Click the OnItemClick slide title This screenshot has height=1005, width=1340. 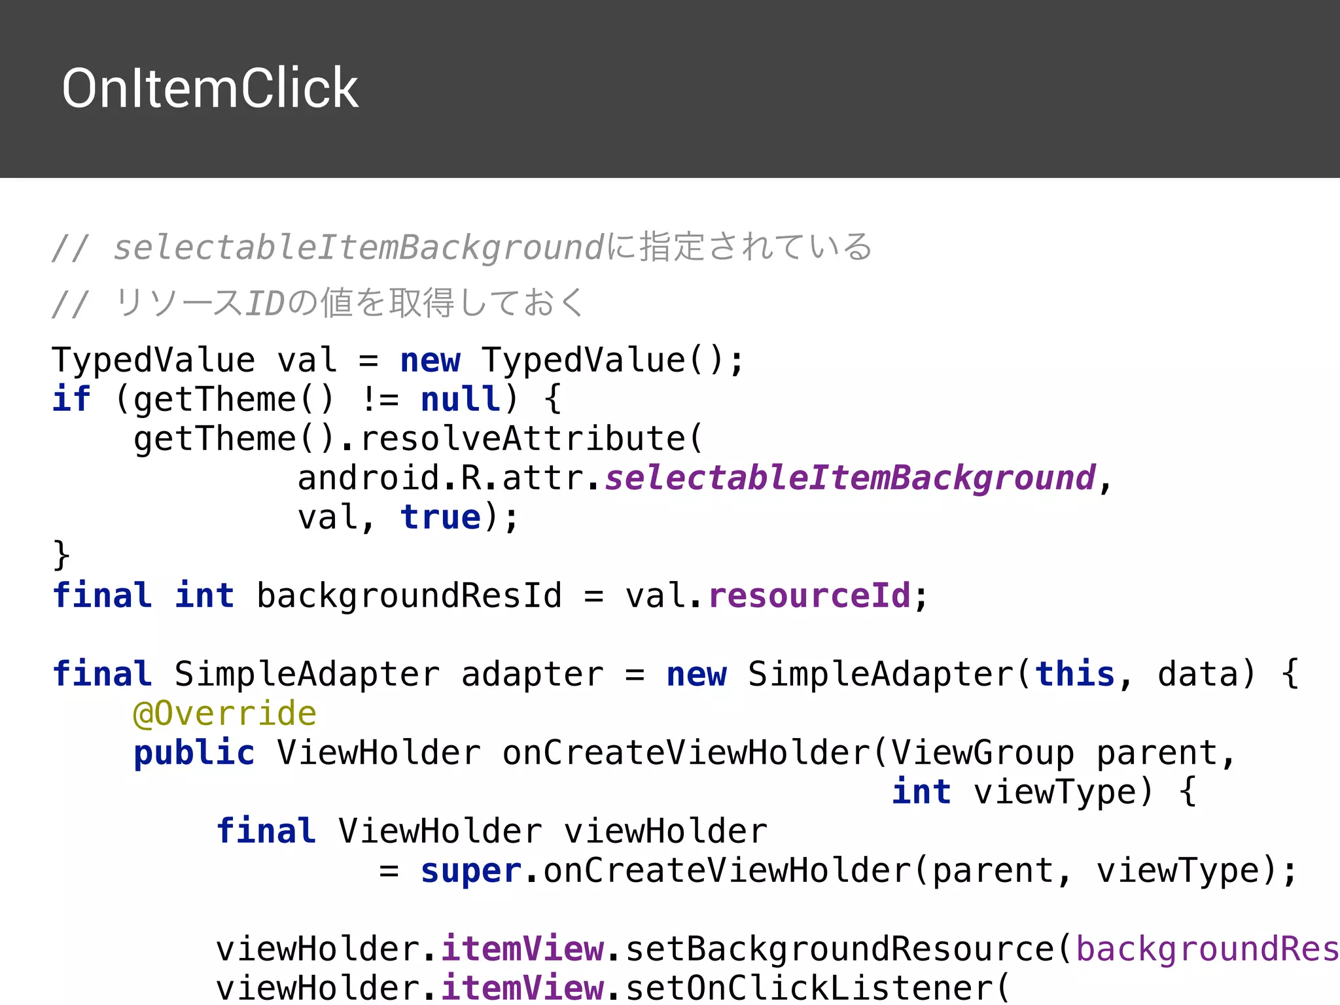tap(210, 88)
